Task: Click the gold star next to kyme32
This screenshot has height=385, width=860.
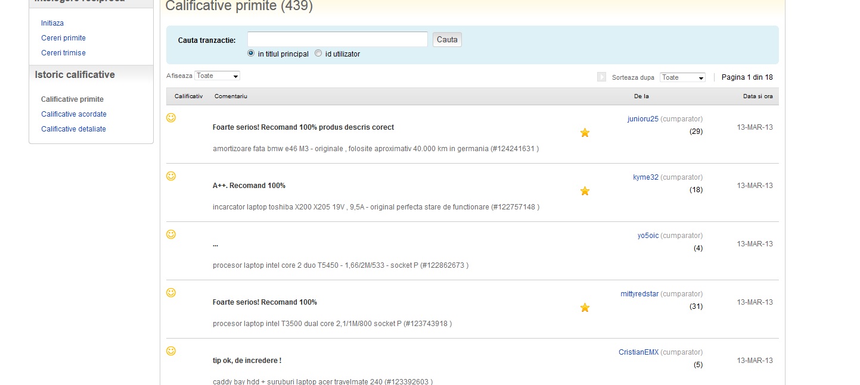Action: [585, 191]
